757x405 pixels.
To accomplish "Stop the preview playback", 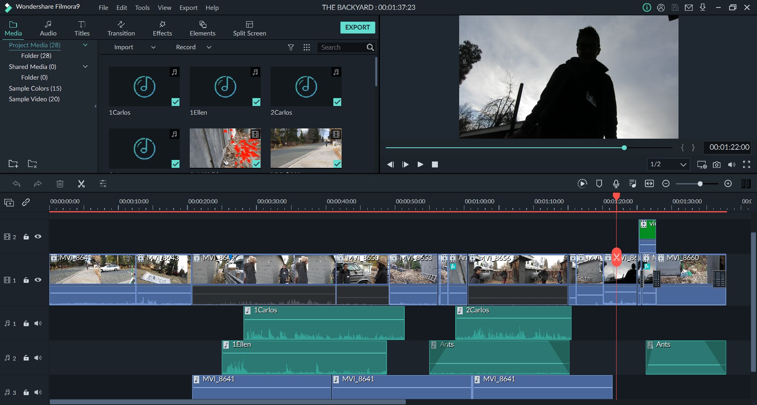I will (435, 164).
